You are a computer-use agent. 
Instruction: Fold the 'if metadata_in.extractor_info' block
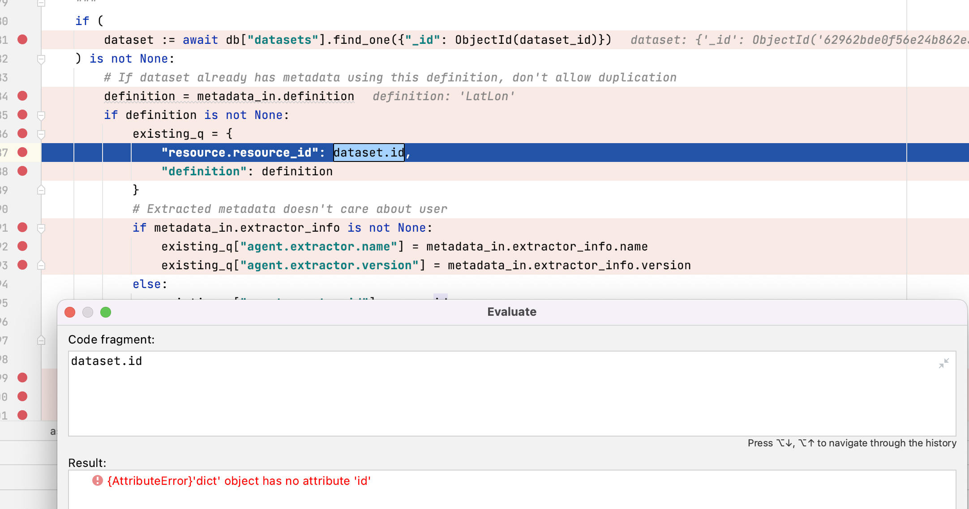pyautogui.click(x=41, y=228)
